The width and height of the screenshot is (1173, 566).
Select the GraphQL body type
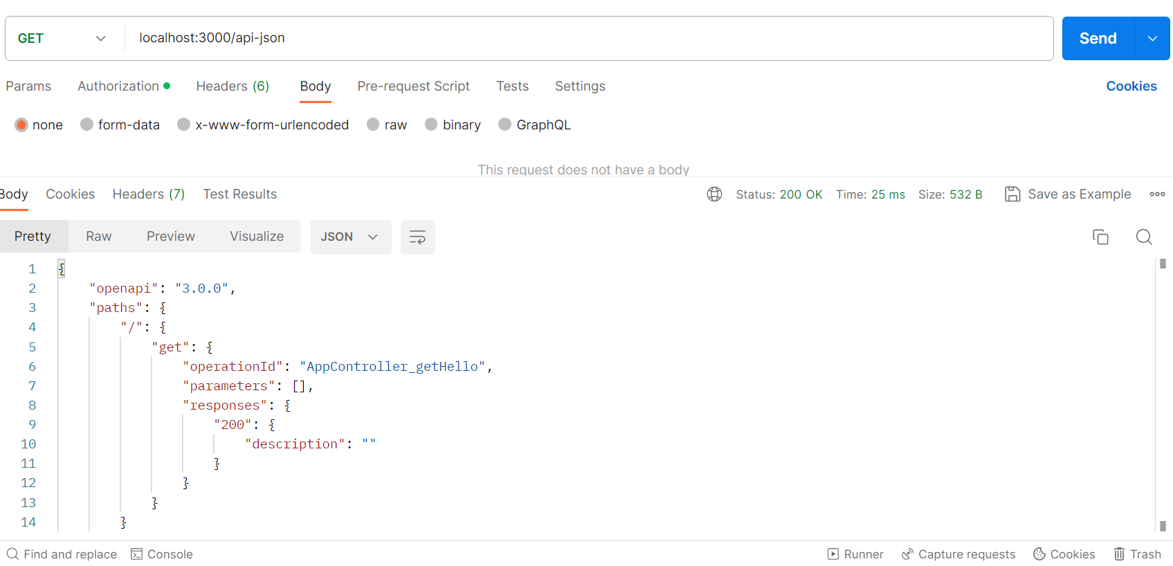pos(504,125)
